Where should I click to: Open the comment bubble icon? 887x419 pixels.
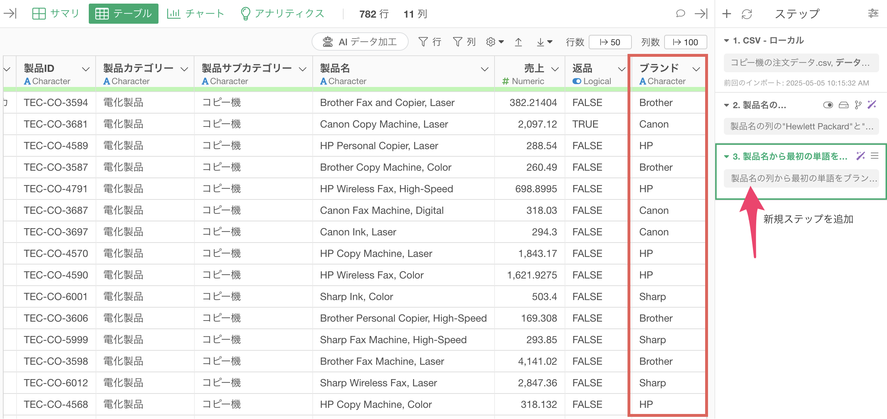click(680, 14)
